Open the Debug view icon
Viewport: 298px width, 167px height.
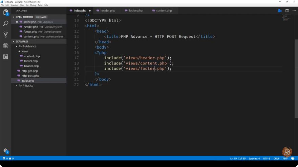pos(5,46)
